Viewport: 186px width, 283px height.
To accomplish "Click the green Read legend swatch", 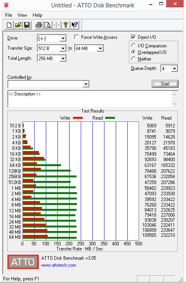I will click(x=110, y=118).
